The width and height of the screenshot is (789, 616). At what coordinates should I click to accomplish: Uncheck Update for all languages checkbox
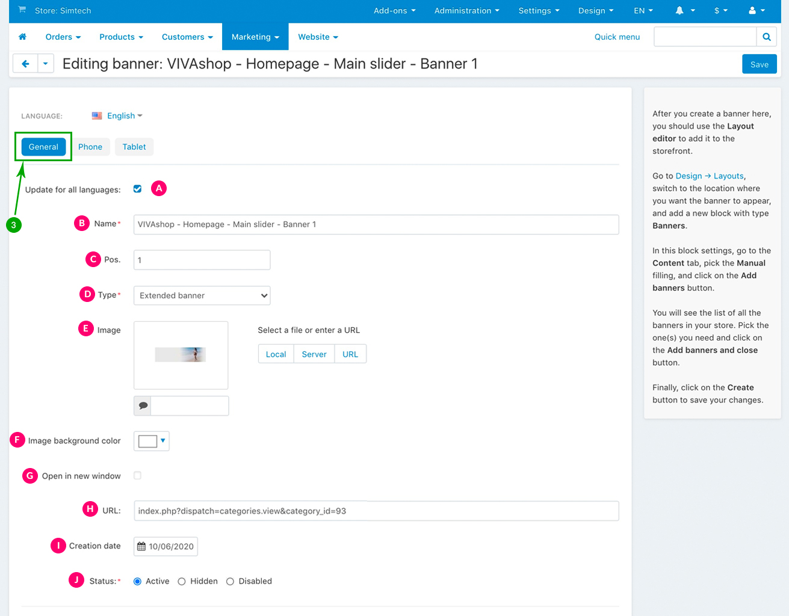tap(137, 189)
